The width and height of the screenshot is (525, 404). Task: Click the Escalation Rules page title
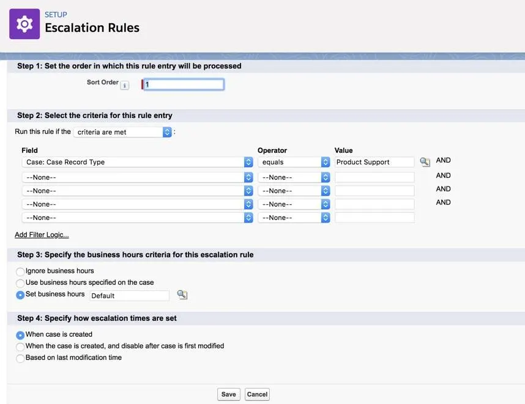(x=92, y=28)
